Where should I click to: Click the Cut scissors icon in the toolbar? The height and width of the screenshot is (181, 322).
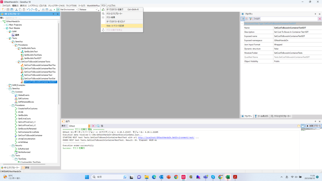pos(16,10)
